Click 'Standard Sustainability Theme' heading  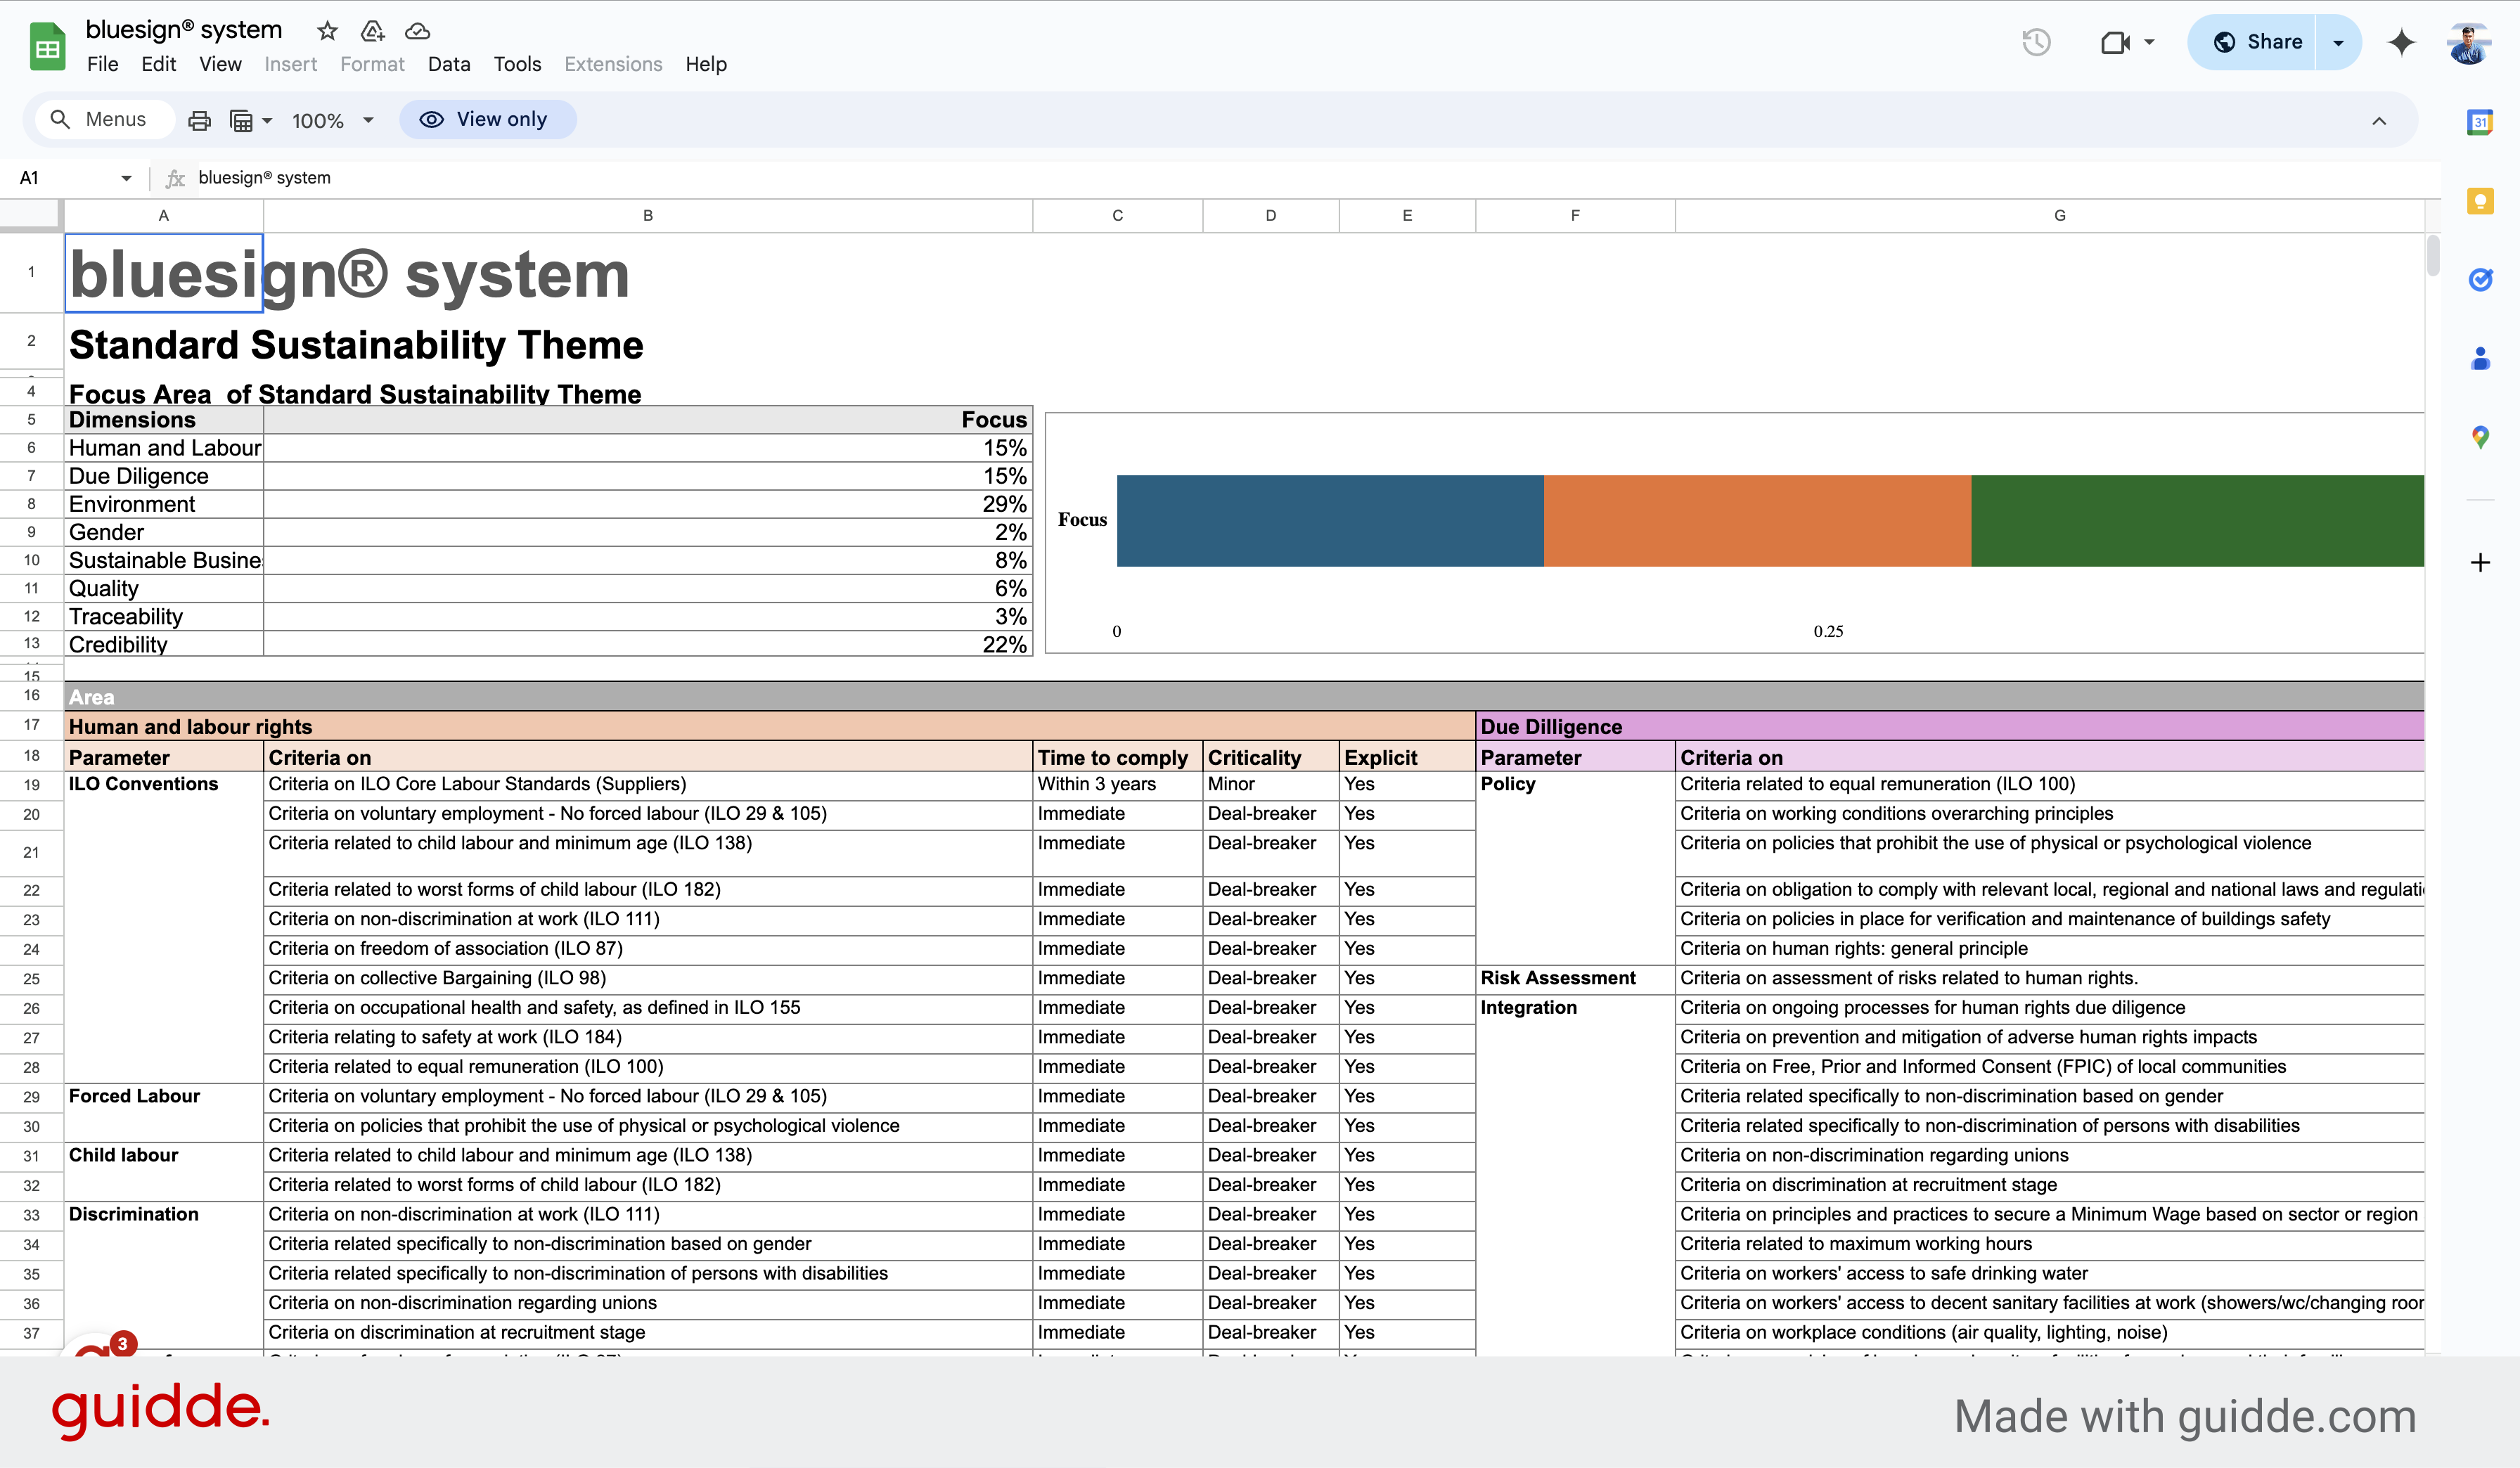click(x=356, y=345)
